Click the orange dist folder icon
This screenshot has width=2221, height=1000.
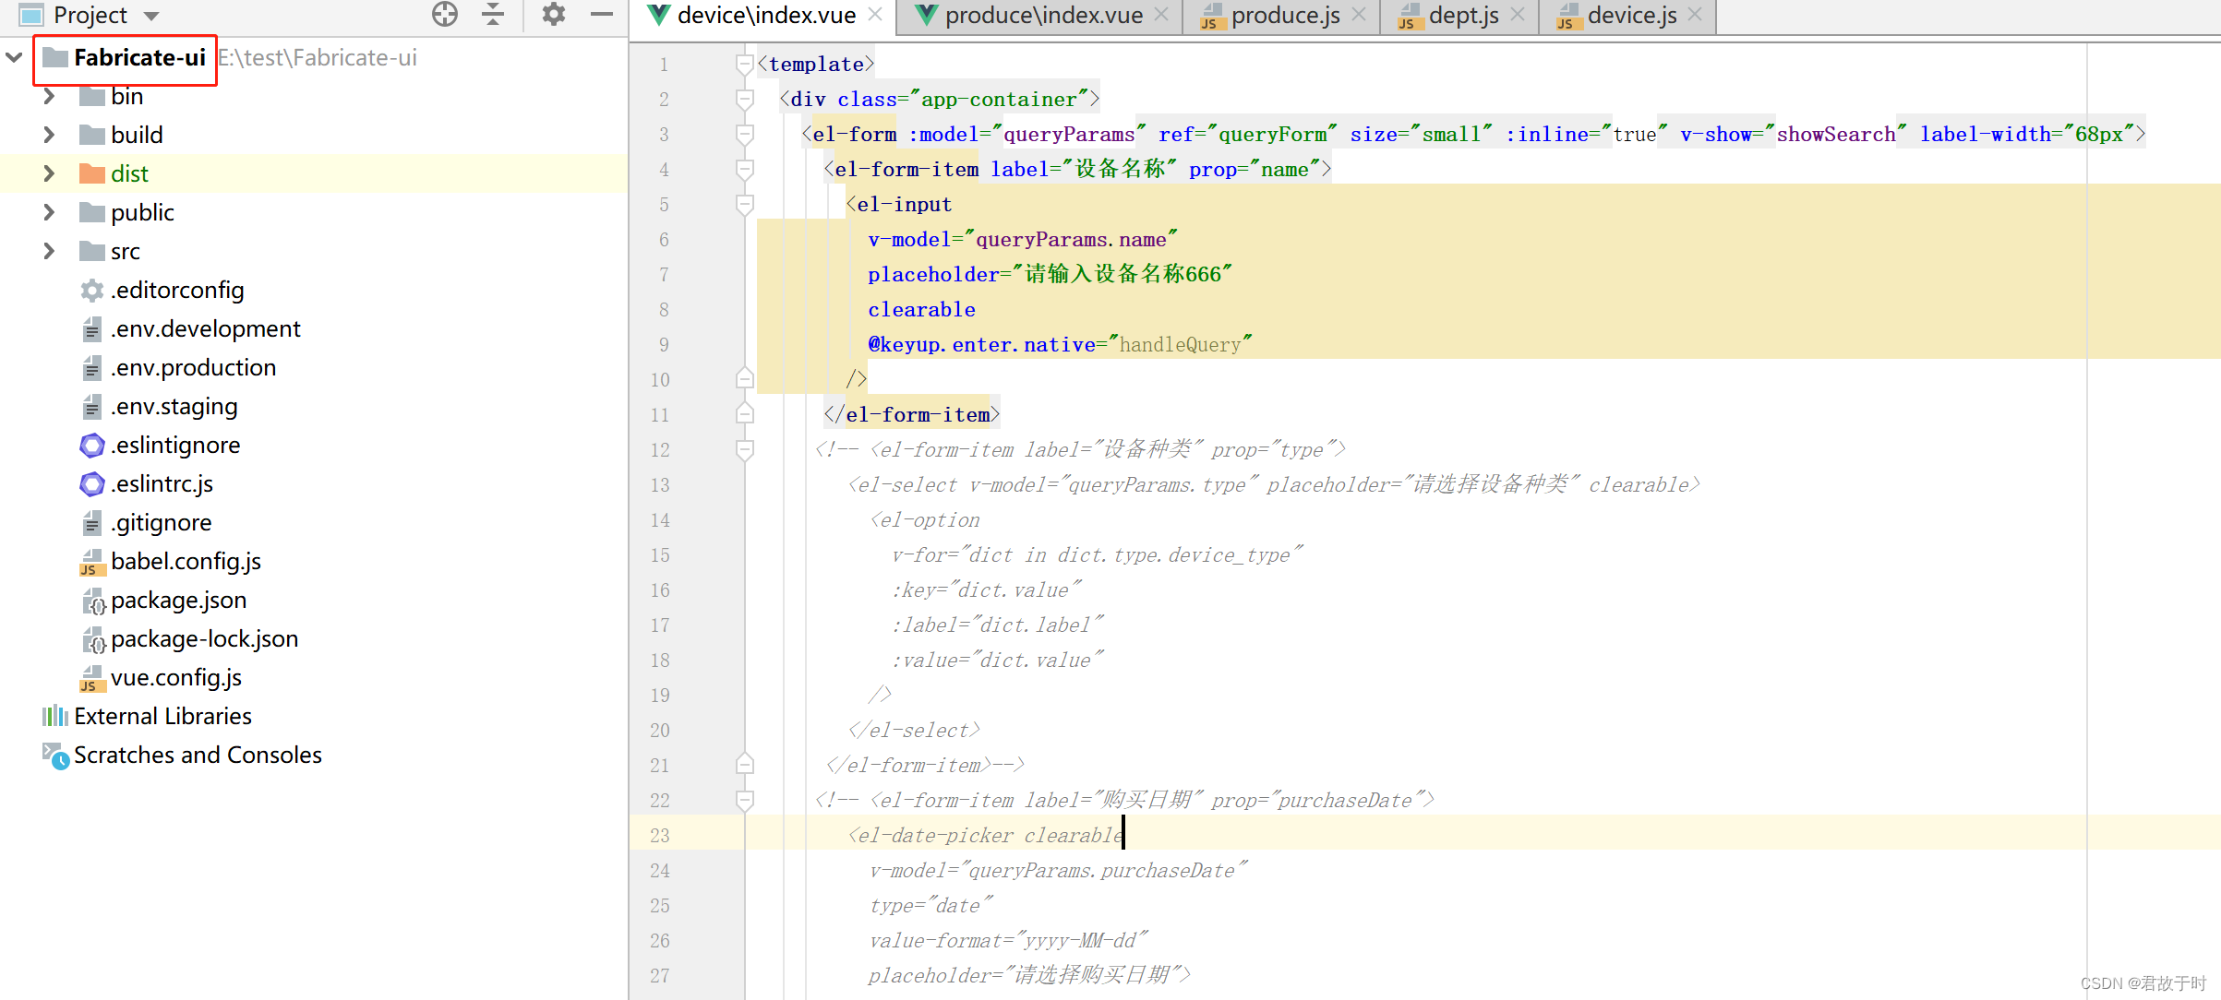(x=91, y=173)
